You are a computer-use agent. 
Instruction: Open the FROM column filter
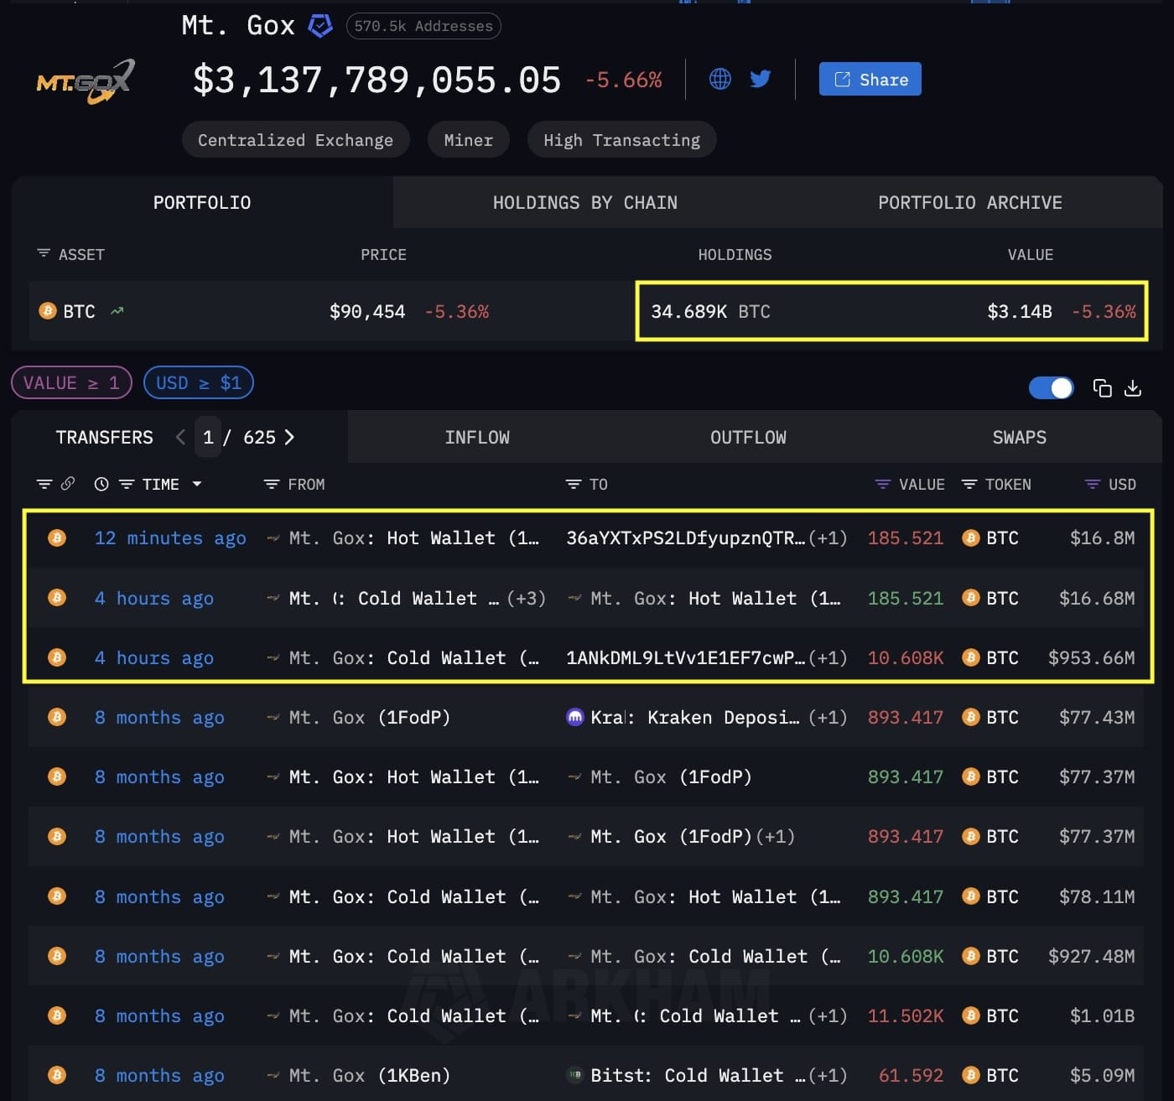(x=271, y=484)
